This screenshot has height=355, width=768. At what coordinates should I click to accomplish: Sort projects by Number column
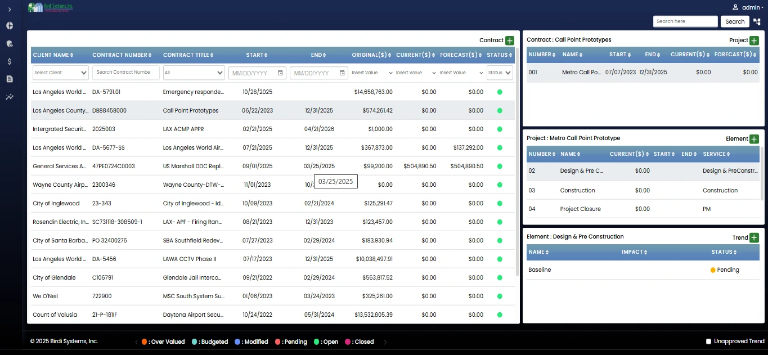(x=542, y=55)
